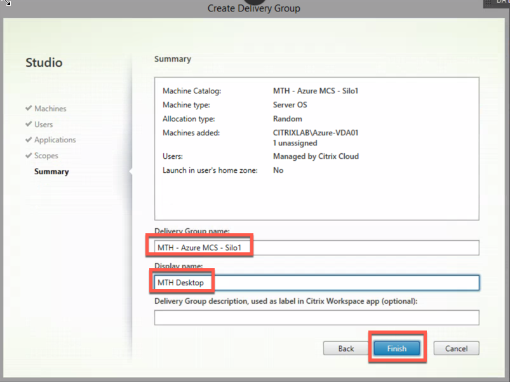The image size is (510, 382).
Task: Open the Machines step in sidebar
Action: (50, 109)
